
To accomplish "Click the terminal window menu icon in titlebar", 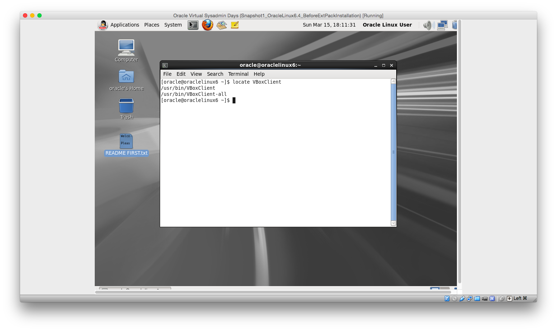I will coord(165,65).
